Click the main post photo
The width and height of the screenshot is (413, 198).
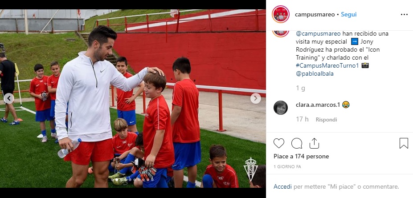133,99
